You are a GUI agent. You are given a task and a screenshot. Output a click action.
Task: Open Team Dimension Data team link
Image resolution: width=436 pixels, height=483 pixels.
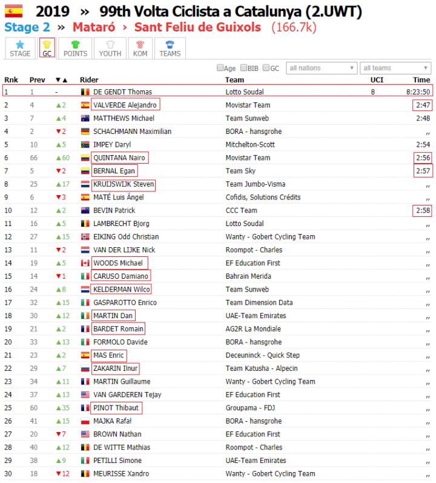pyautogui.click(x=259, y=302)
